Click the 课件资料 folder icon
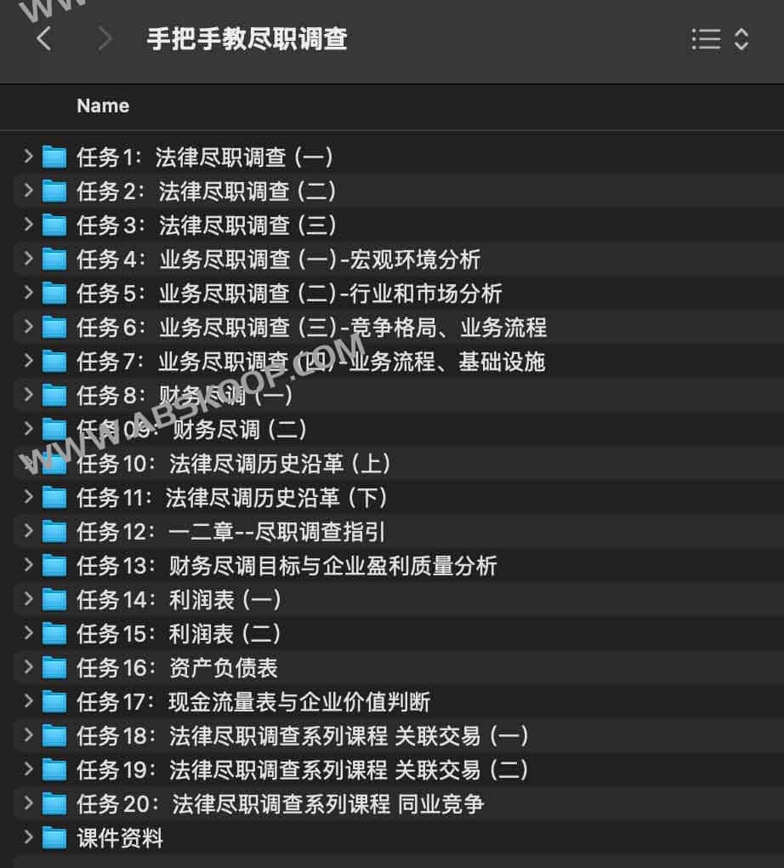The height and width of the screenshot is (868, 784). (x=54, y=837)
